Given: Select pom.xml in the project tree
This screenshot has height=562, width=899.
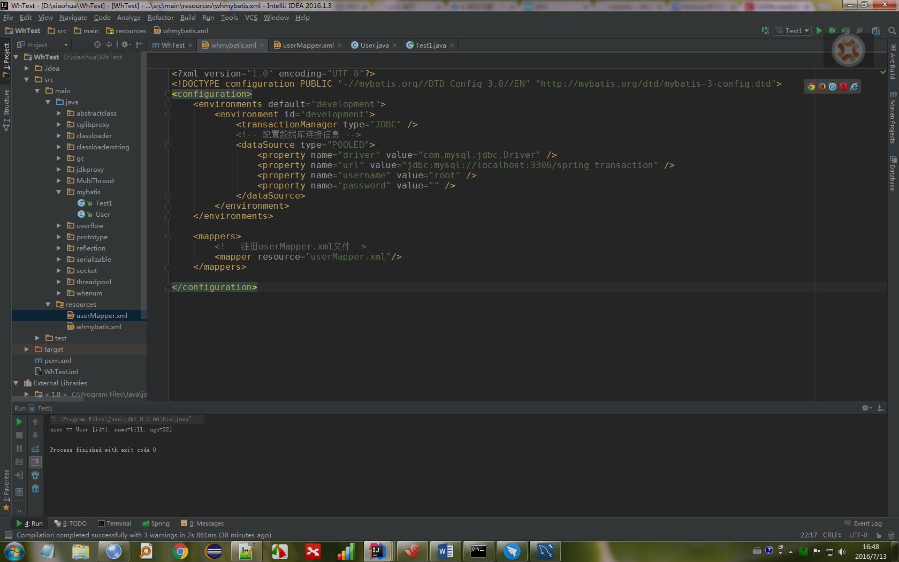Looking at the screenshot, I should 57,360.
